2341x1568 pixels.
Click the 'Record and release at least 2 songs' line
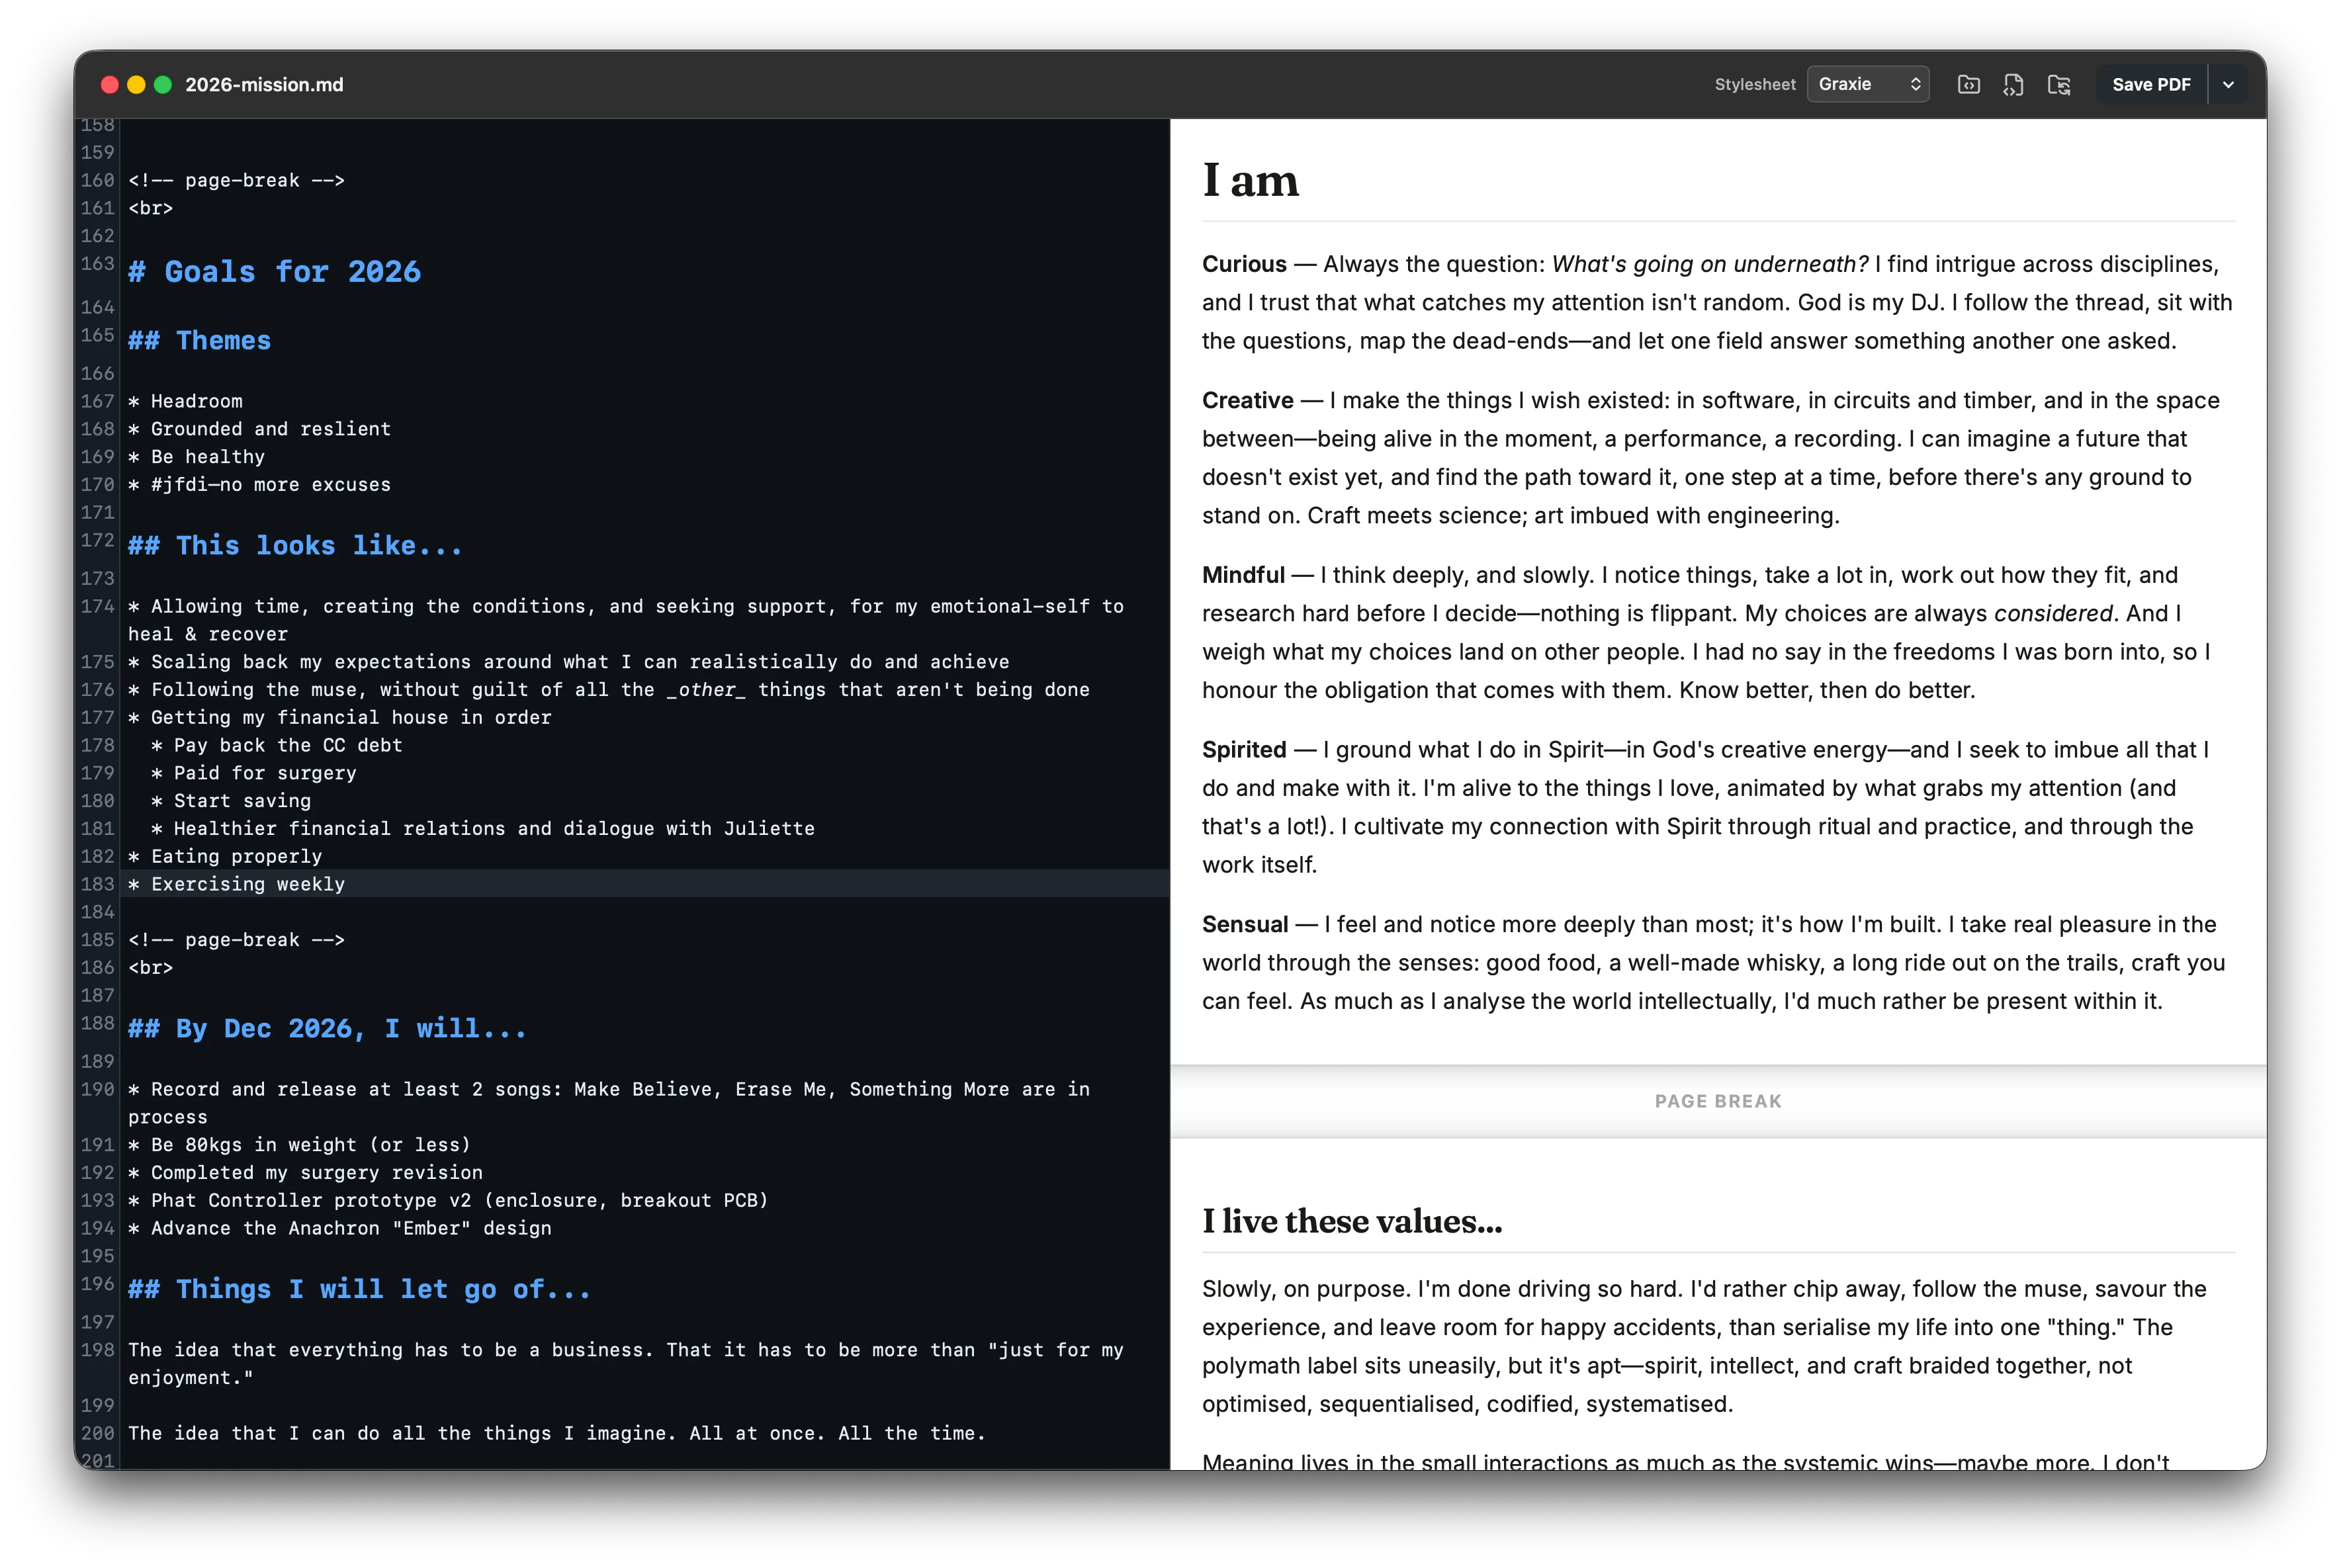pos(609,1104)
